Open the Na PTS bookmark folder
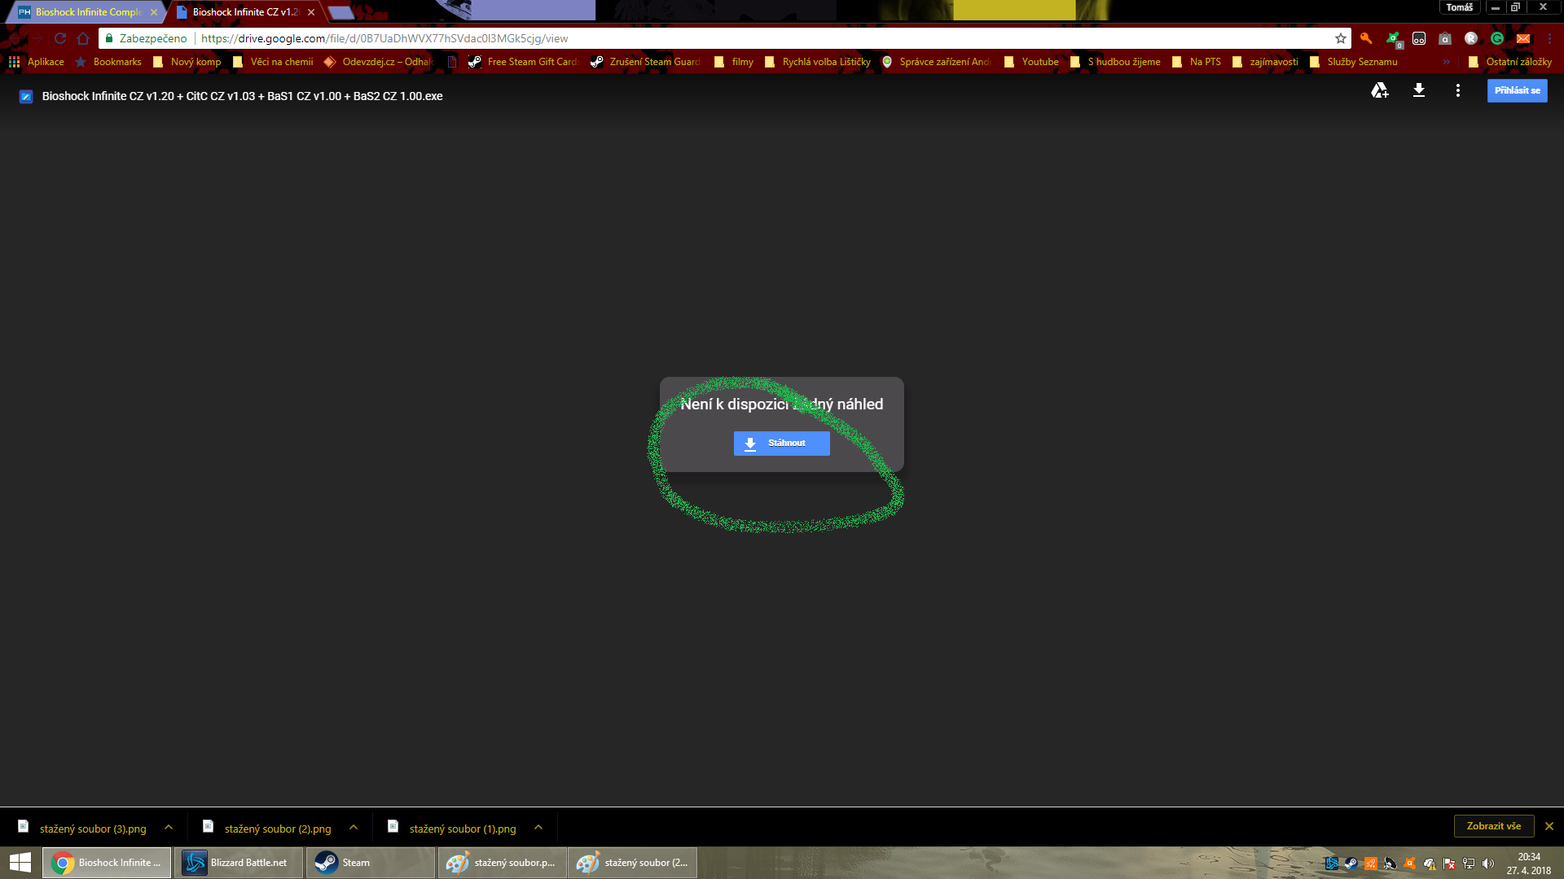Viewport: 1564px width, 879px height. point(1197,62)
